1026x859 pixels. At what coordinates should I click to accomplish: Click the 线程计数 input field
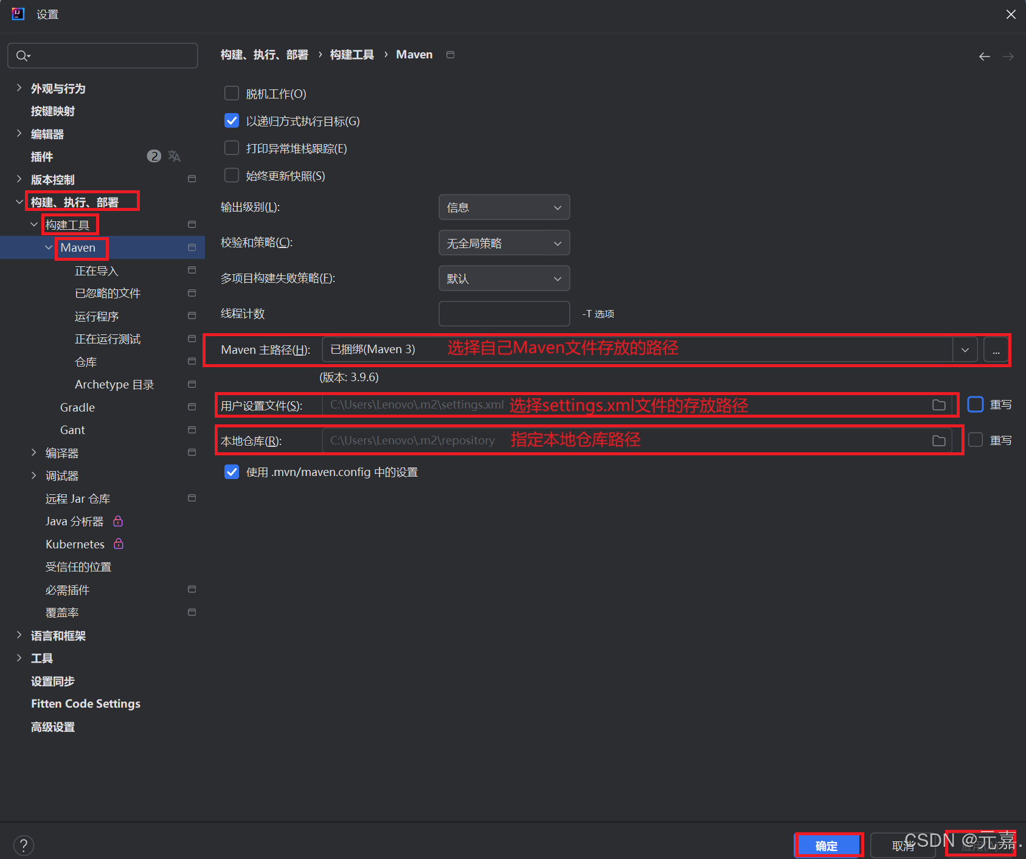point(504,314)
